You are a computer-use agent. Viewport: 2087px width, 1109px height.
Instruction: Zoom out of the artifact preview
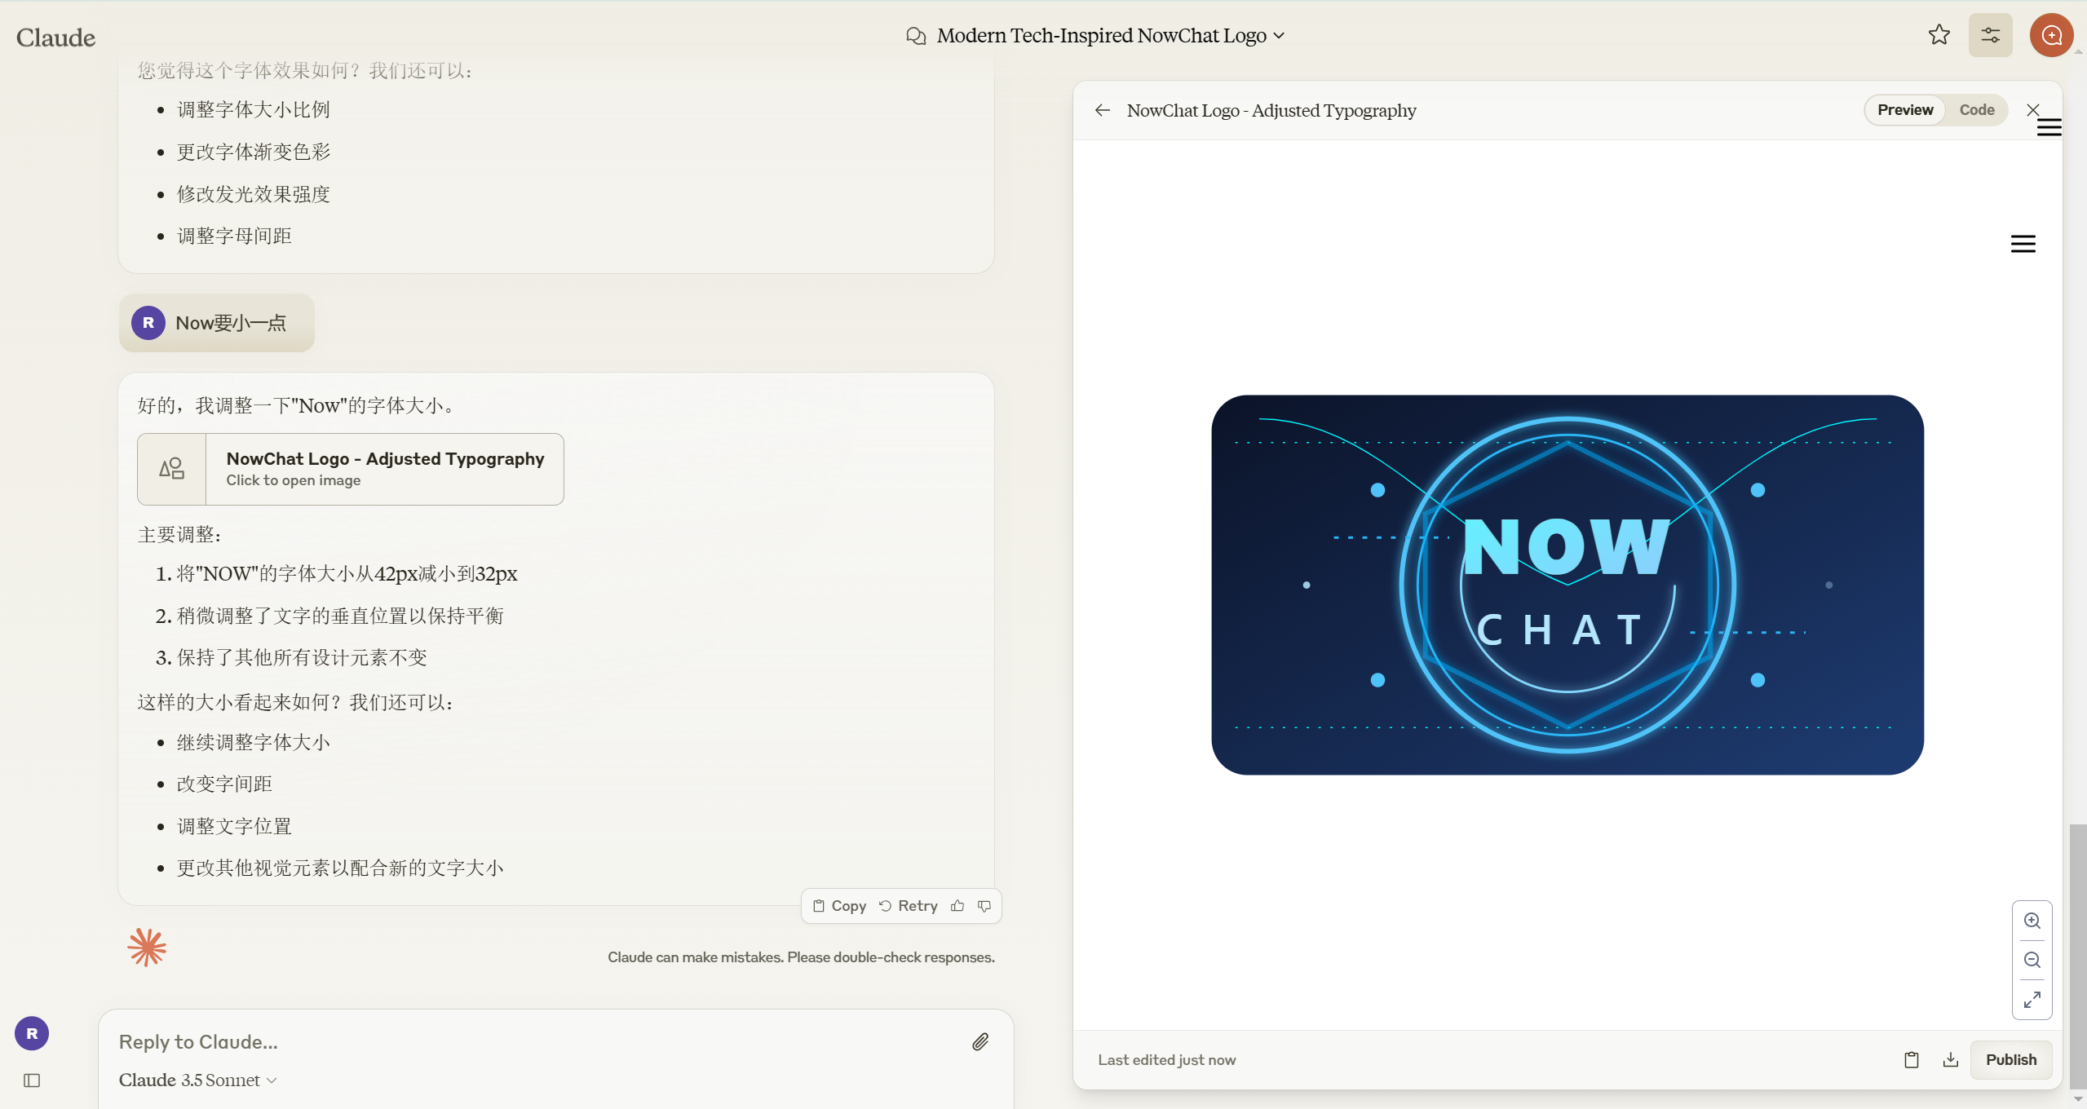2032,960
